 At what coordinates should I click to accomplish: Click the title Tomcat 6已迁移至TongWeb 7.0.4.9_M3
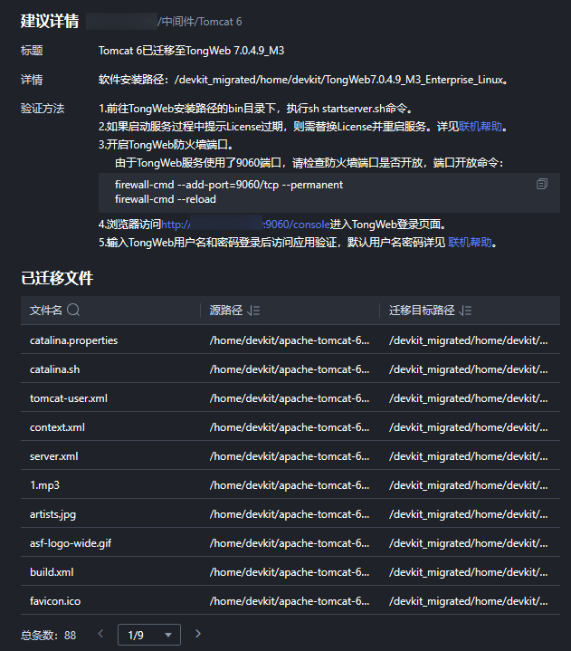pos(191,51)
